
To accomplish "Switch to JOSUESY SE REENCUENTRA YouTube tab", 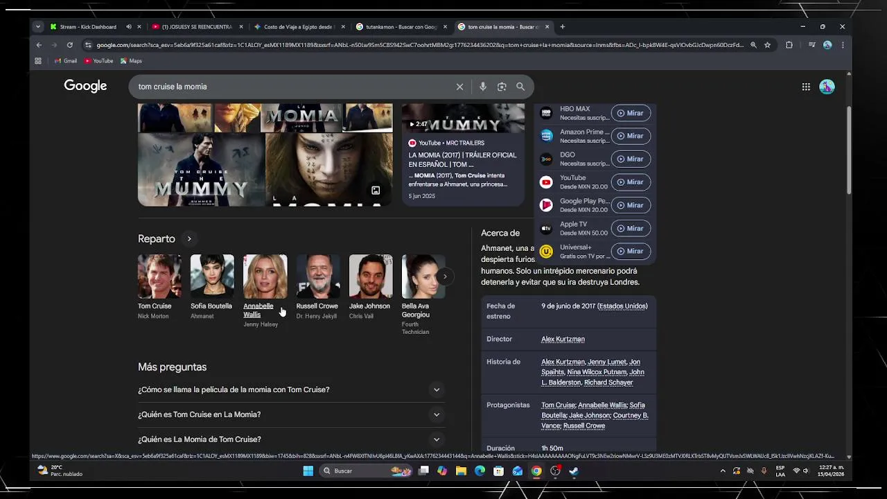I will tap(197, 27).
